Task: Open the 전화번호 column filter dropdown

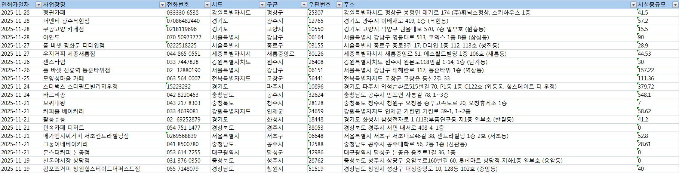Action: click(x=207, y=4)
